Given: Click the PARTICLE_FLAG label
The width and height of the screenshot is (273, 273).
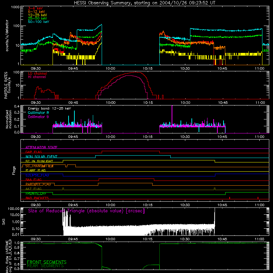Looking at the screenshot, I should pyautogui.click(x=38, y=184).
